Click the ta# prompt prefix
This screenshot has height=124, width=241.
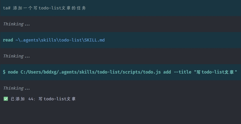coord(7,8)
